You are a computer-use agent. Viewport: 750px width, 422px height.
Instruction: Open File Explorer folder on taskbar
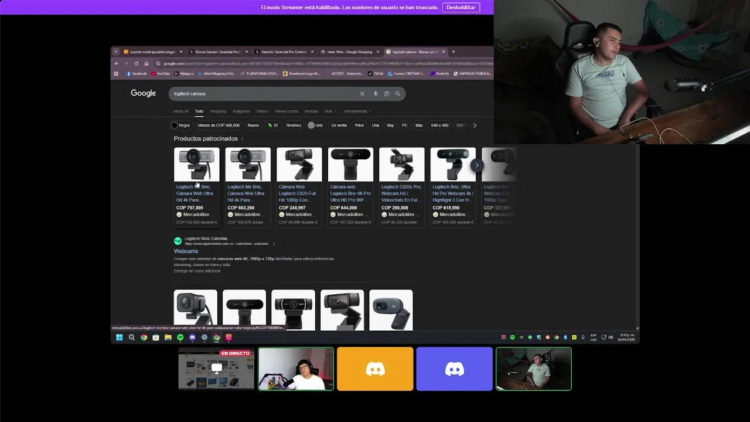(x=168, y=338)
